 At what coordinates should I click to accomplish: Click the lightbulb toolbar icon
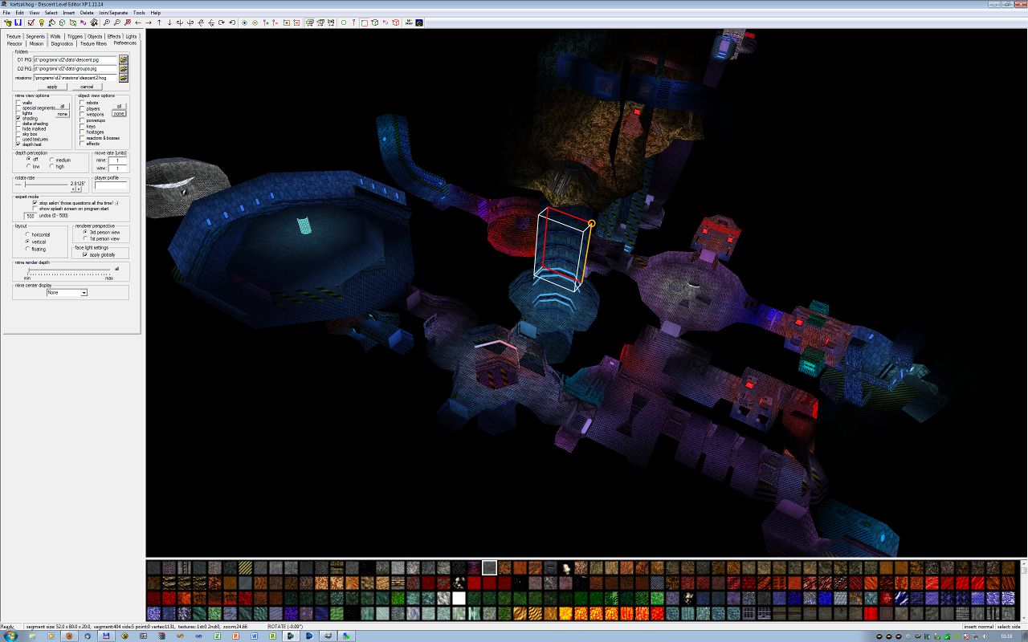(41, 22)
